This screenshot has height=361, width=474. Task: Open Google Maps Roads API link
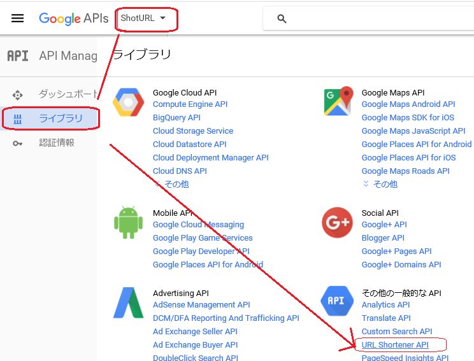[x=406, y=171]
